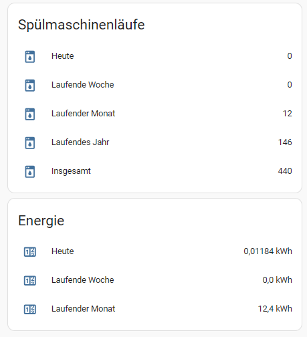307x337 pixels.
Task: Select the value 12 for current month
Action: tap(288, 114)
